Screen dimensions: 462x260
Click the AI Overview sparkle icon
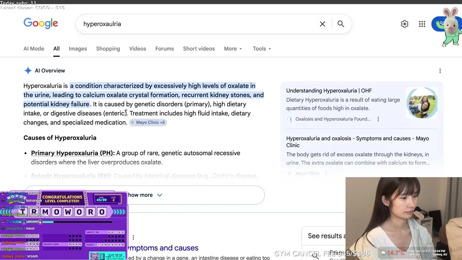(28, 70)
